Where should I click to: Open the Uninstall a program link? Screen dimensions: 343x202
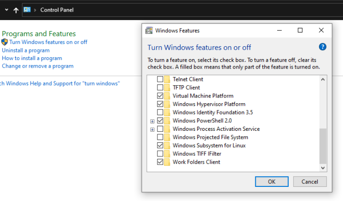coord(25,50)
